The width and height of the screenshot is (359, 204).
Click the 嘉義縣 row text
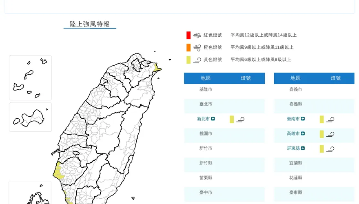coord(296,104)
